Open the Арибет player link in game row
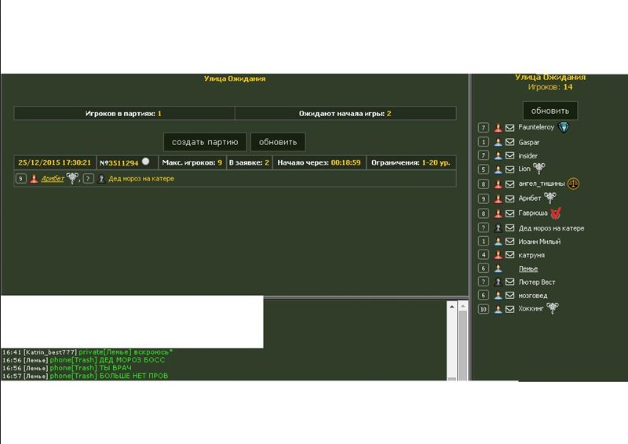 click(53, 179)
